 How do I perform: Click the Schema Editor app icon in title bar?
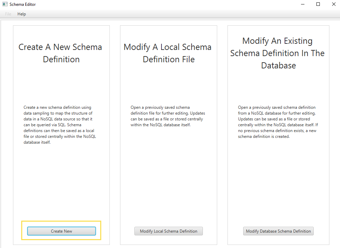pos(5,4)
